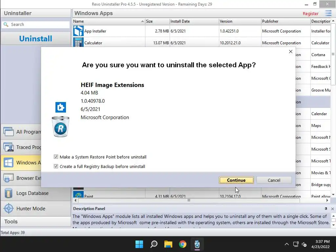Click app list vertical scroll down arrow
The image size is (336, 252).
click(333, 195)
